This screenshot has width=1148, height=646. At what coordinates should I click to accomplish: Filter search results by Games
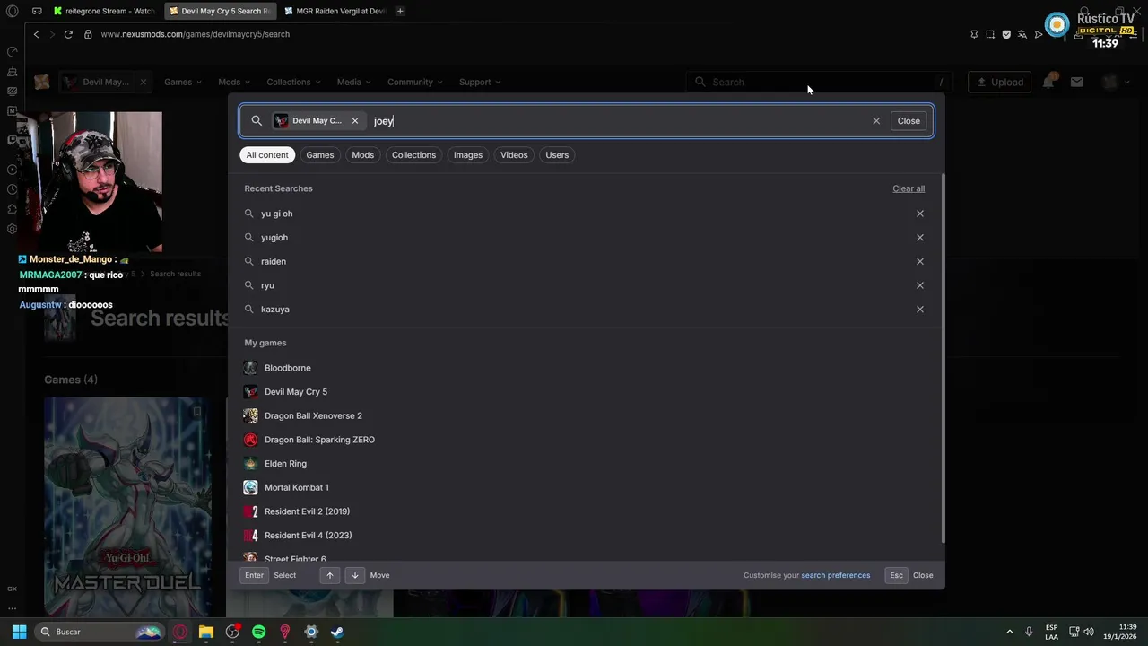[x=319, y=155]
